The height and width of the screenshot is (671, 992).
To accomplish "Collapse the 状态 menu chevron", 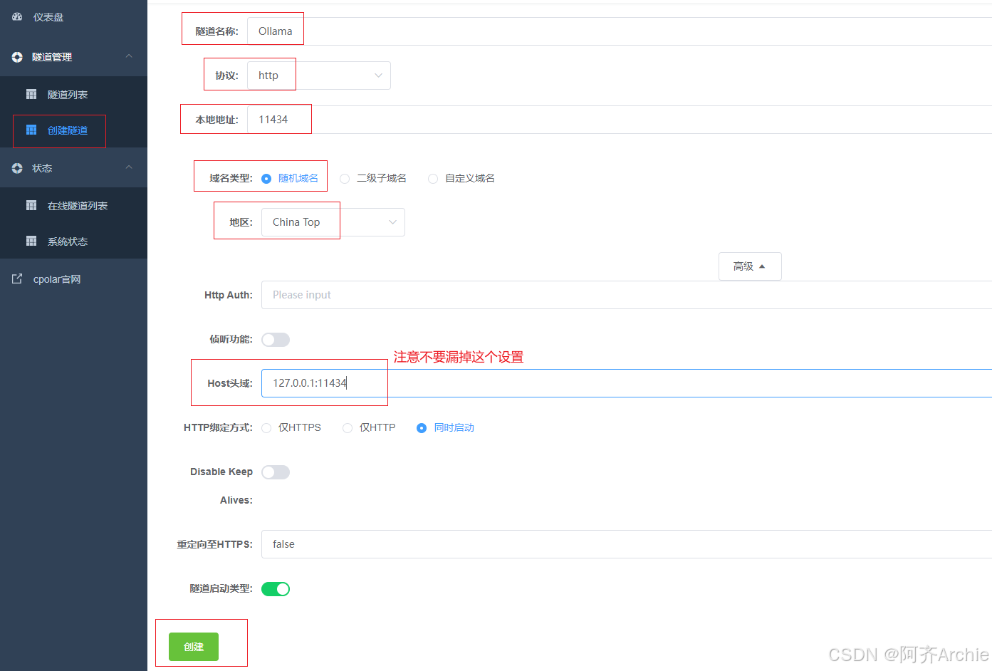I will coord(129,167).
